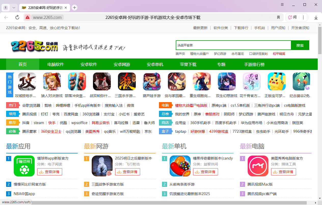Open the 懂球帝 app icon
Viewport: 322px width, 205px height.
point(24,166)
